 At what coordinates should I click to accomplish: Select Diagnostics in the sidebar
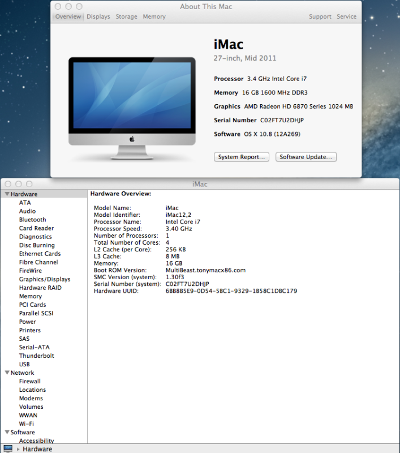[36, 237]
